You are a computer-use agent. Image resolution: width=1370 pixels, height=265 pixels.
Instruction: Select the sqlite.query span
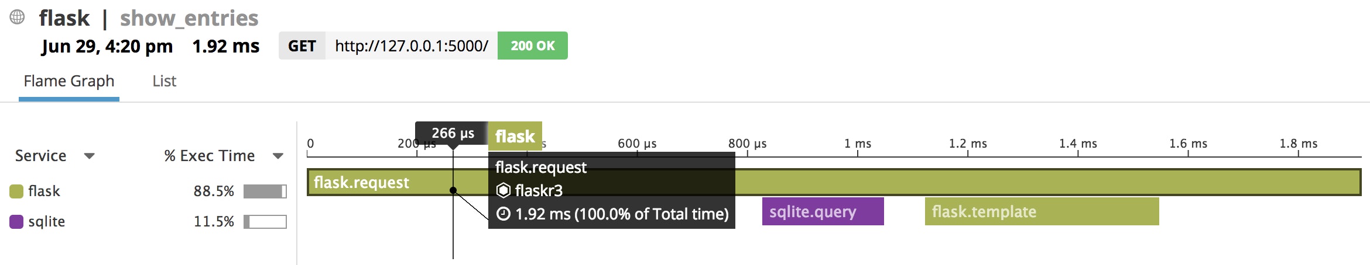pyautogui.click(x=823, y=211)
